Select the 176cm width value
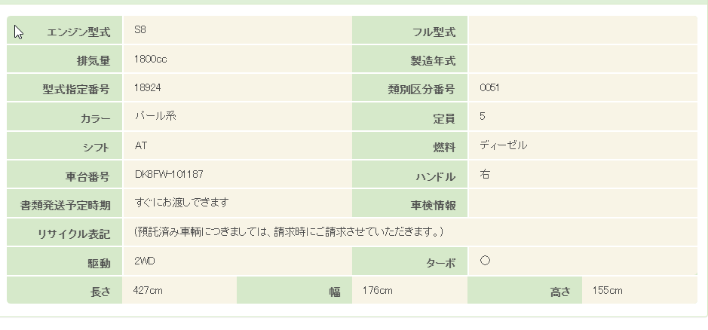Image resolution: width=708 pixels, height=330 pixels. [x=377, y=290]
